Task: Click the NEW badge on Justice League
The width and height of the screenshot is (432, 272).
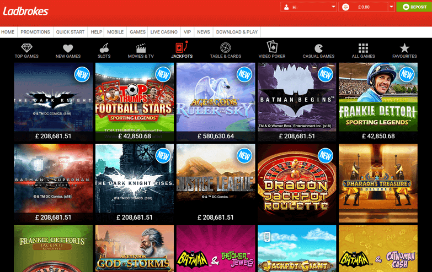Action: click(244, 156)
